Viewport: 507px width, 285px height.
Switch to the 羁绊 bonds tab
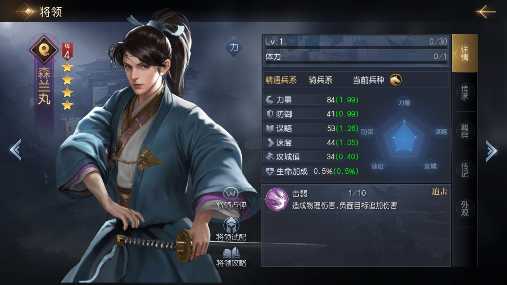[x=464, y=131]
